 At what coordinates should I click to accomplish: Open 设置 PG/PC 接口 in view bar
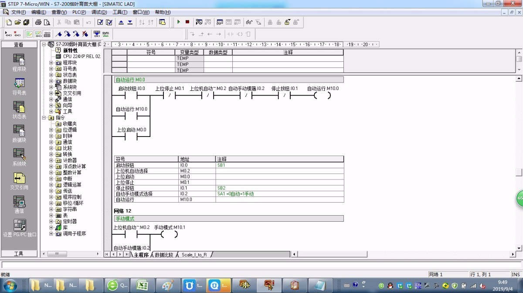click(20, 228)
